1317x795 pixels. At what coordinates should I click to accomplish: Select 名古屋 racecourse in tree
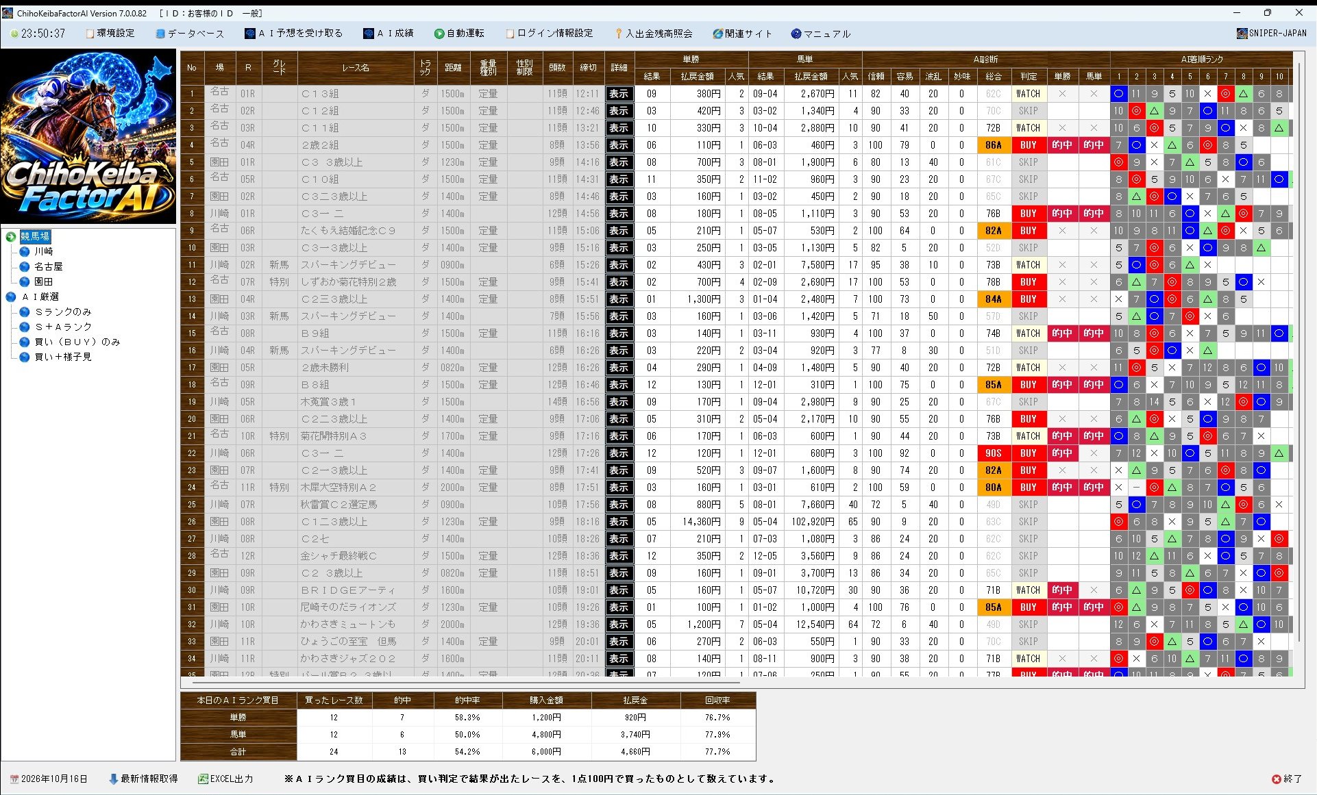[48, 266]
